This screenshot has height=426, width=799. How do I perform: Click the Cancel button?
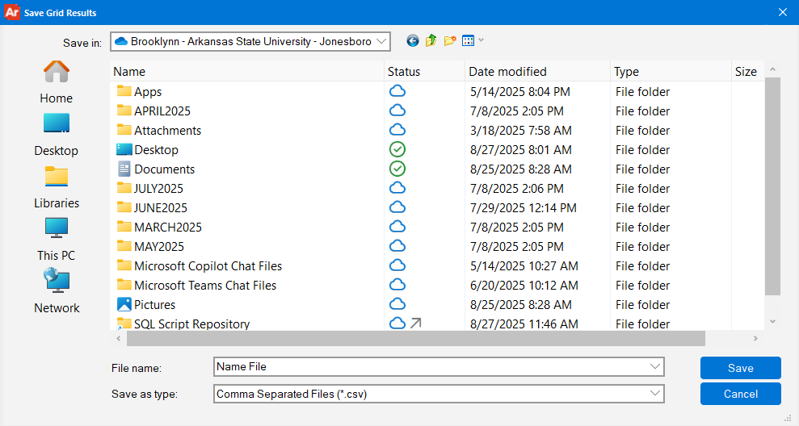pos(740,394)
